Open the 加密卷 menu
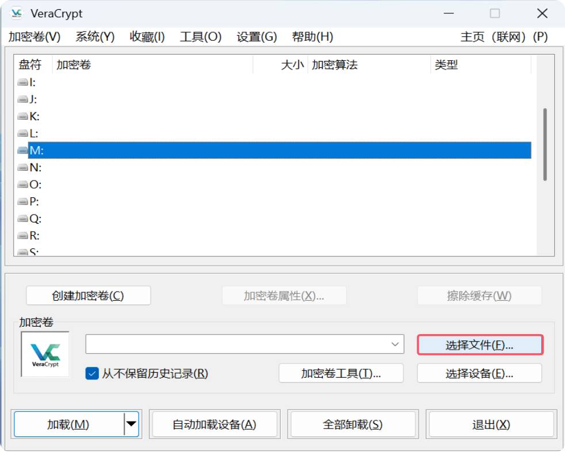 (x=35, y=37)
